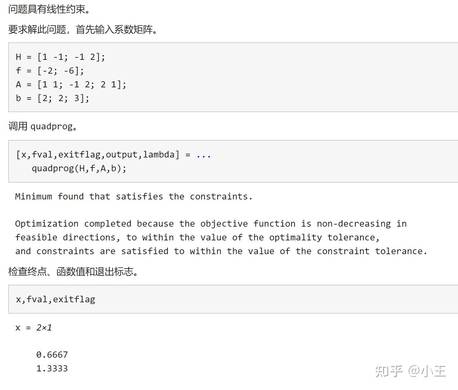Viewport: 458px width, 390px height.
Task: Click the 'Optimization completed because' output line
Action: click(210, 224)
